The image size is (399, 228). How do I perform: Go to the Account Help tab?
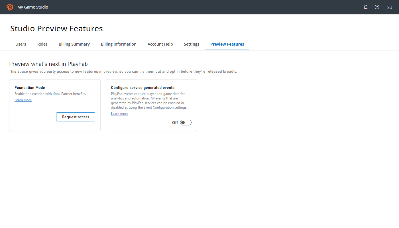coord(160,44)
